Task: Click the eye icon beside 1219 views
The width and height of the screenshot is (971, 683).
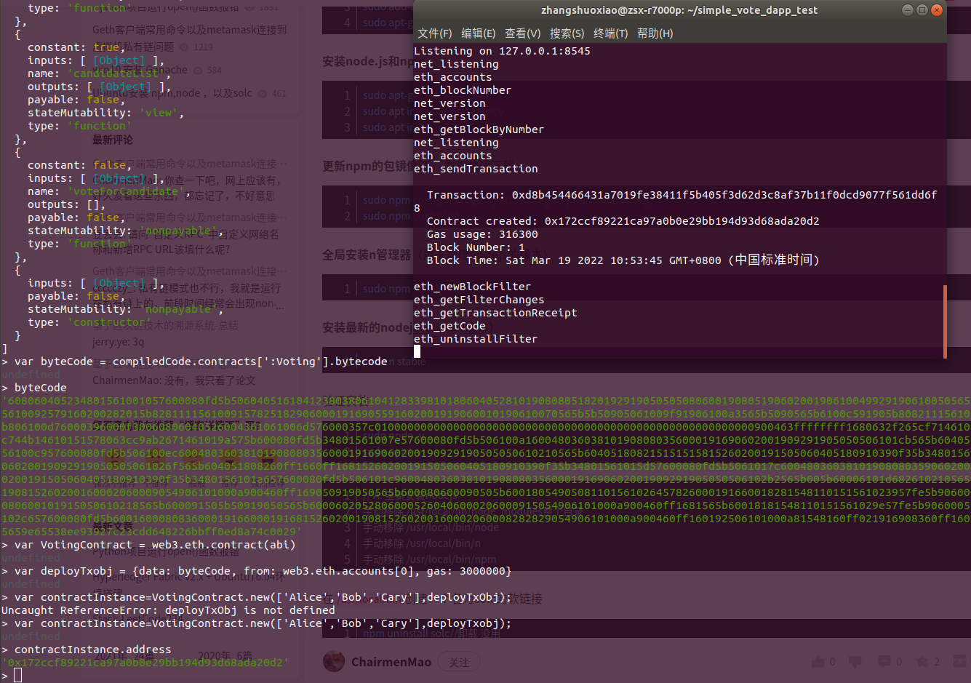Action: [185, 47]
